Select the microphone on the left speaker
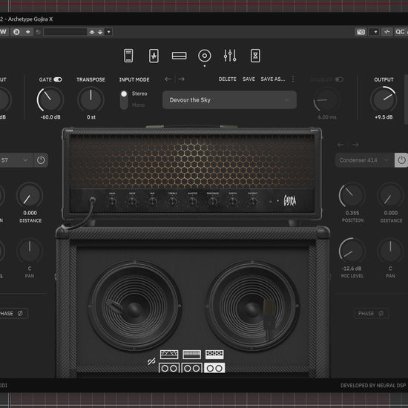The width and height of the screenshot is (408, 408). 116,306
